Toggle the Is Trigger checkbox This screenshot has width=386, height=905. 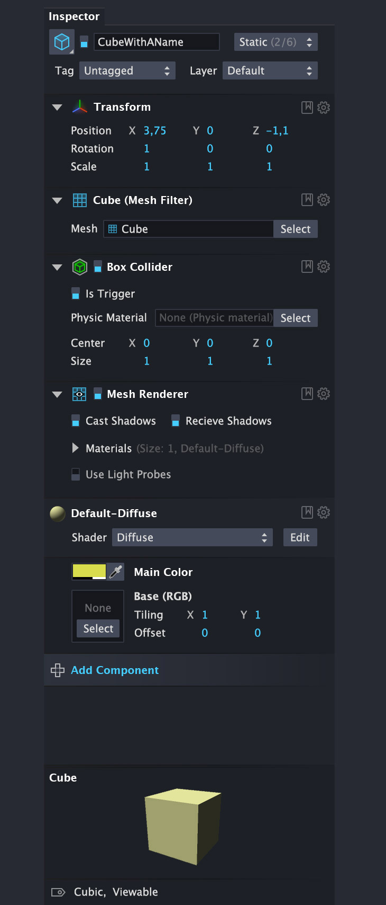pyautogui.click(x=76, y=294)
